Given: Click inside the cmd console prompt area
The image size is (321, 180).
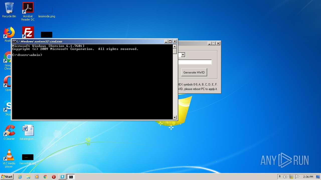Looking at the screenshot, I should coord(92,82).
